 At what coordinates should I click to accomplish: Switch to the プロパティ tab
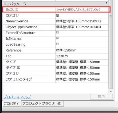coord(11,104)
